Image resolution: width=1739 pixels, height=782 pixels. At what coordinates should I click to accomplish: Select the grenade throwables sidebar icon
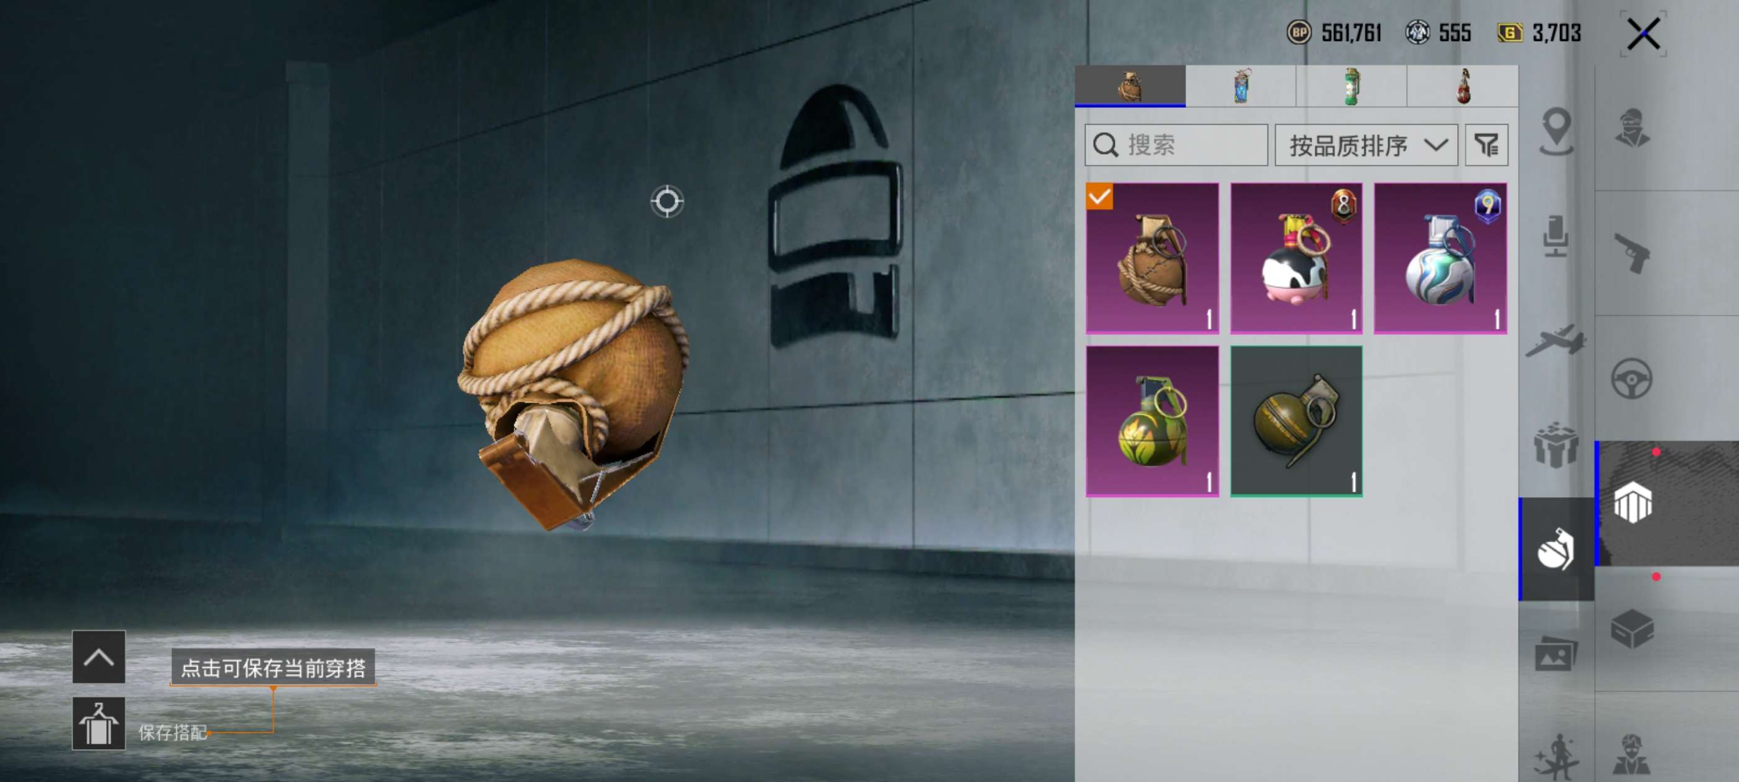[1555, 549]
